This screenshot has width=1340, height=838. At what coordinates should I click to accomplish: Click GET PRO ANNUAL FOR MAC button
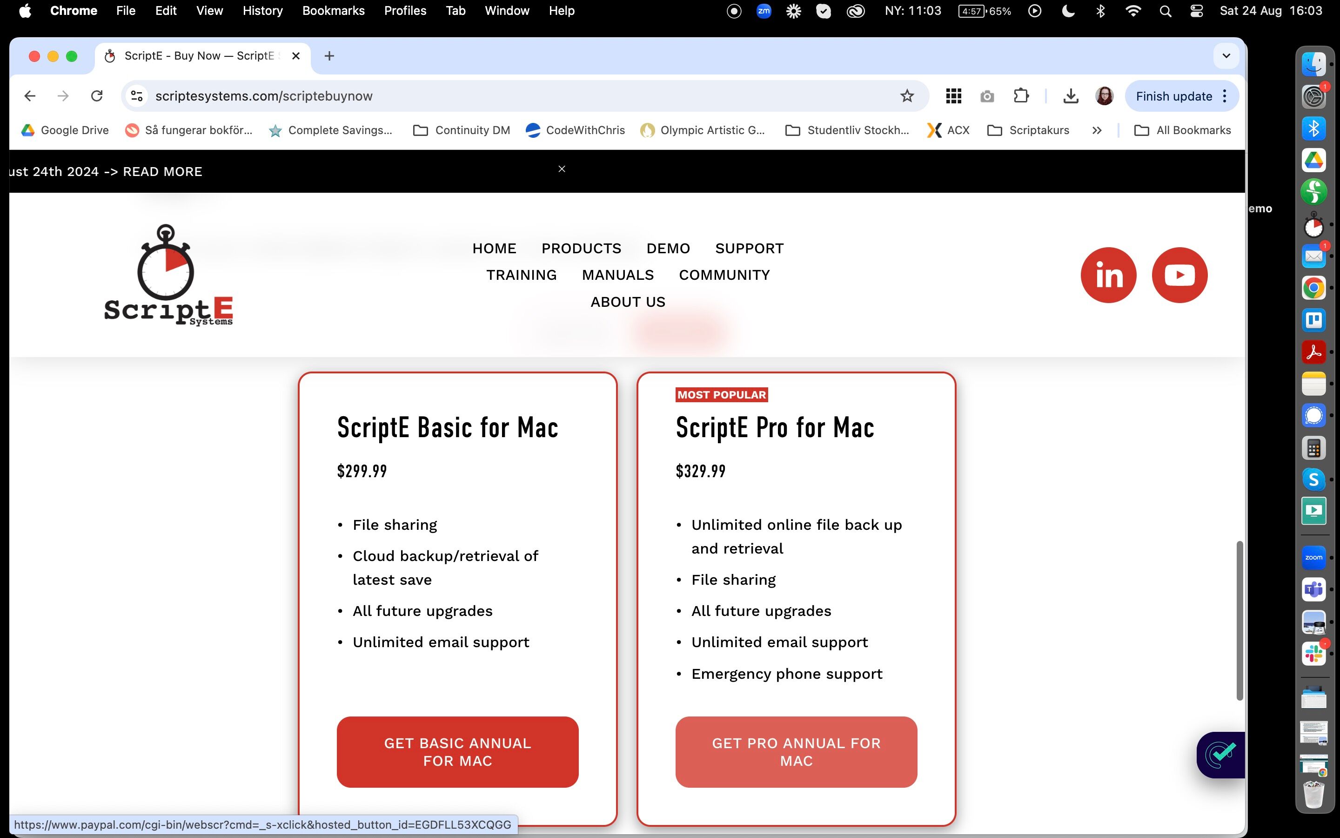[796, 751]
